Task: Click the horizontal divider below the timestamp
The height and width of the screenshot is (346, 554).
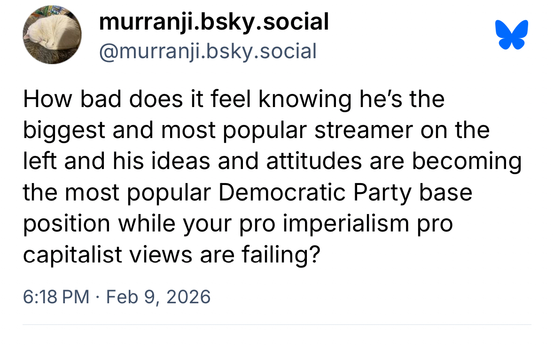Action: coord(277,324)
